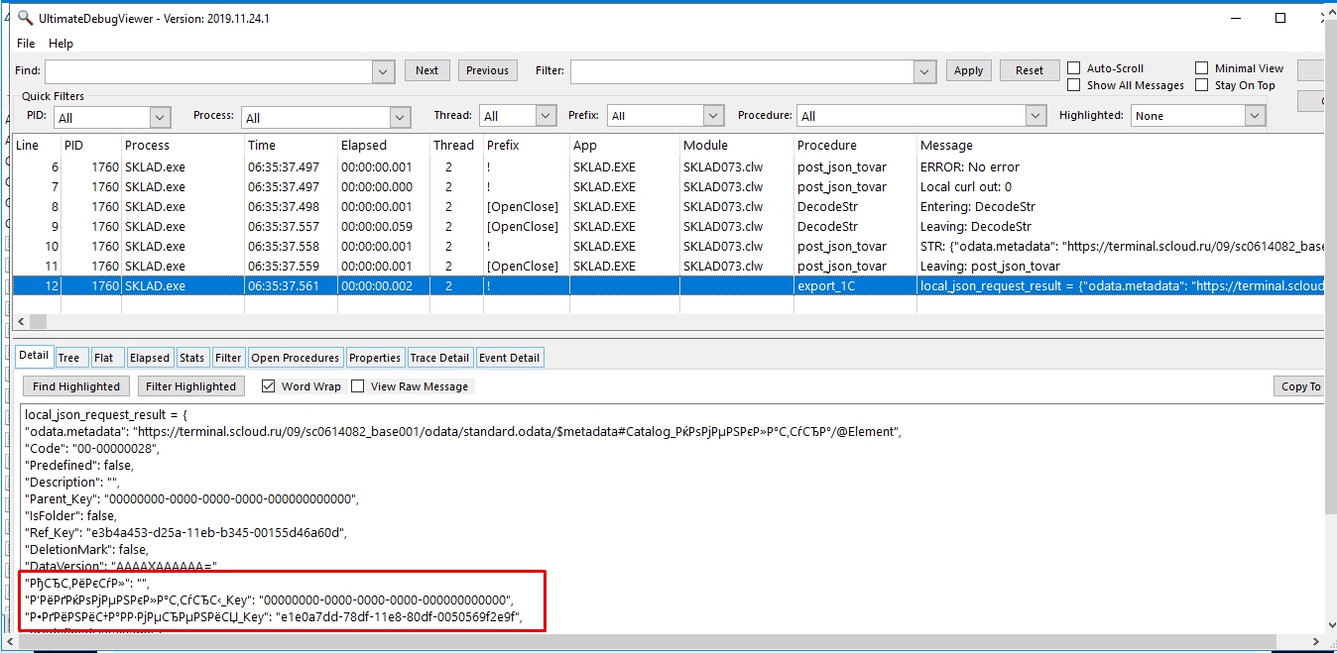1337x653 pixels.
Task: Enable the Minimal View checkbox
Action: pos(1202,68)
